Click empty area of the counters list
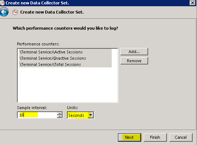This screenshot has height=145, width=197. (68, 85)
